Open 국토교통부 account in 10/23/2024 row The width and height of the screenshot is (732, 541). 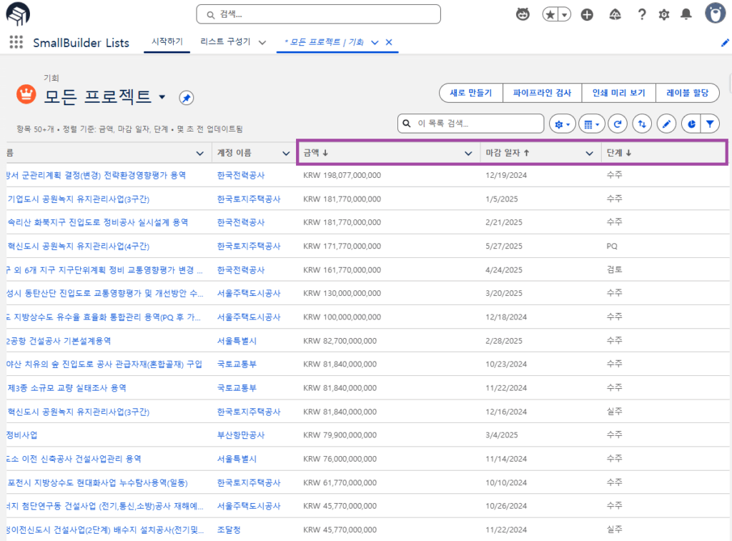pos(237,364)
